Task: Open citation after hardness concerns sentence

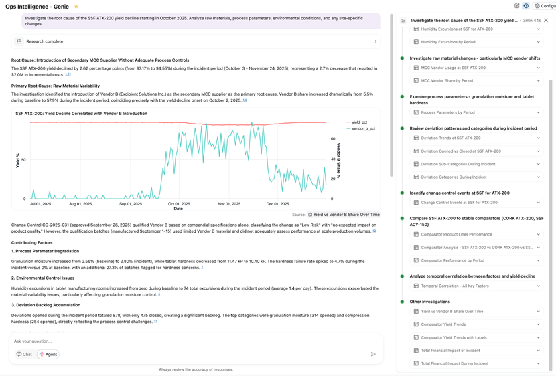Action: click(202, 268)
